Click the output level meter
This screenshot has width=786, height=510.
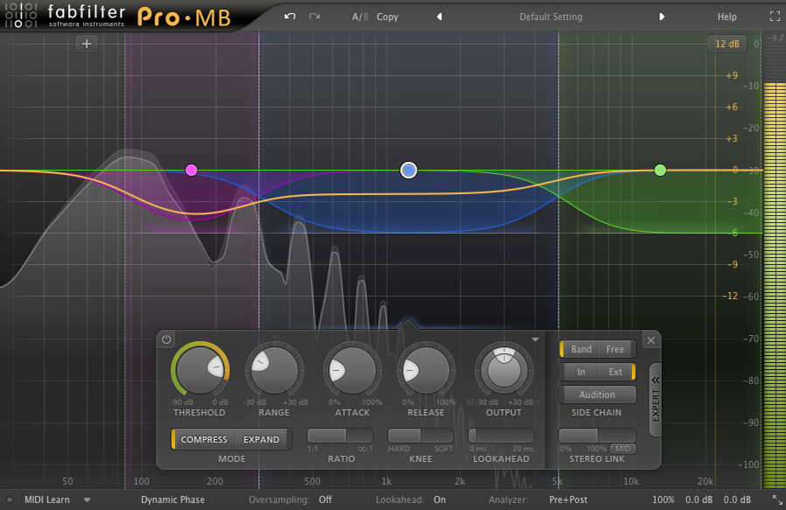coord(774,260)
